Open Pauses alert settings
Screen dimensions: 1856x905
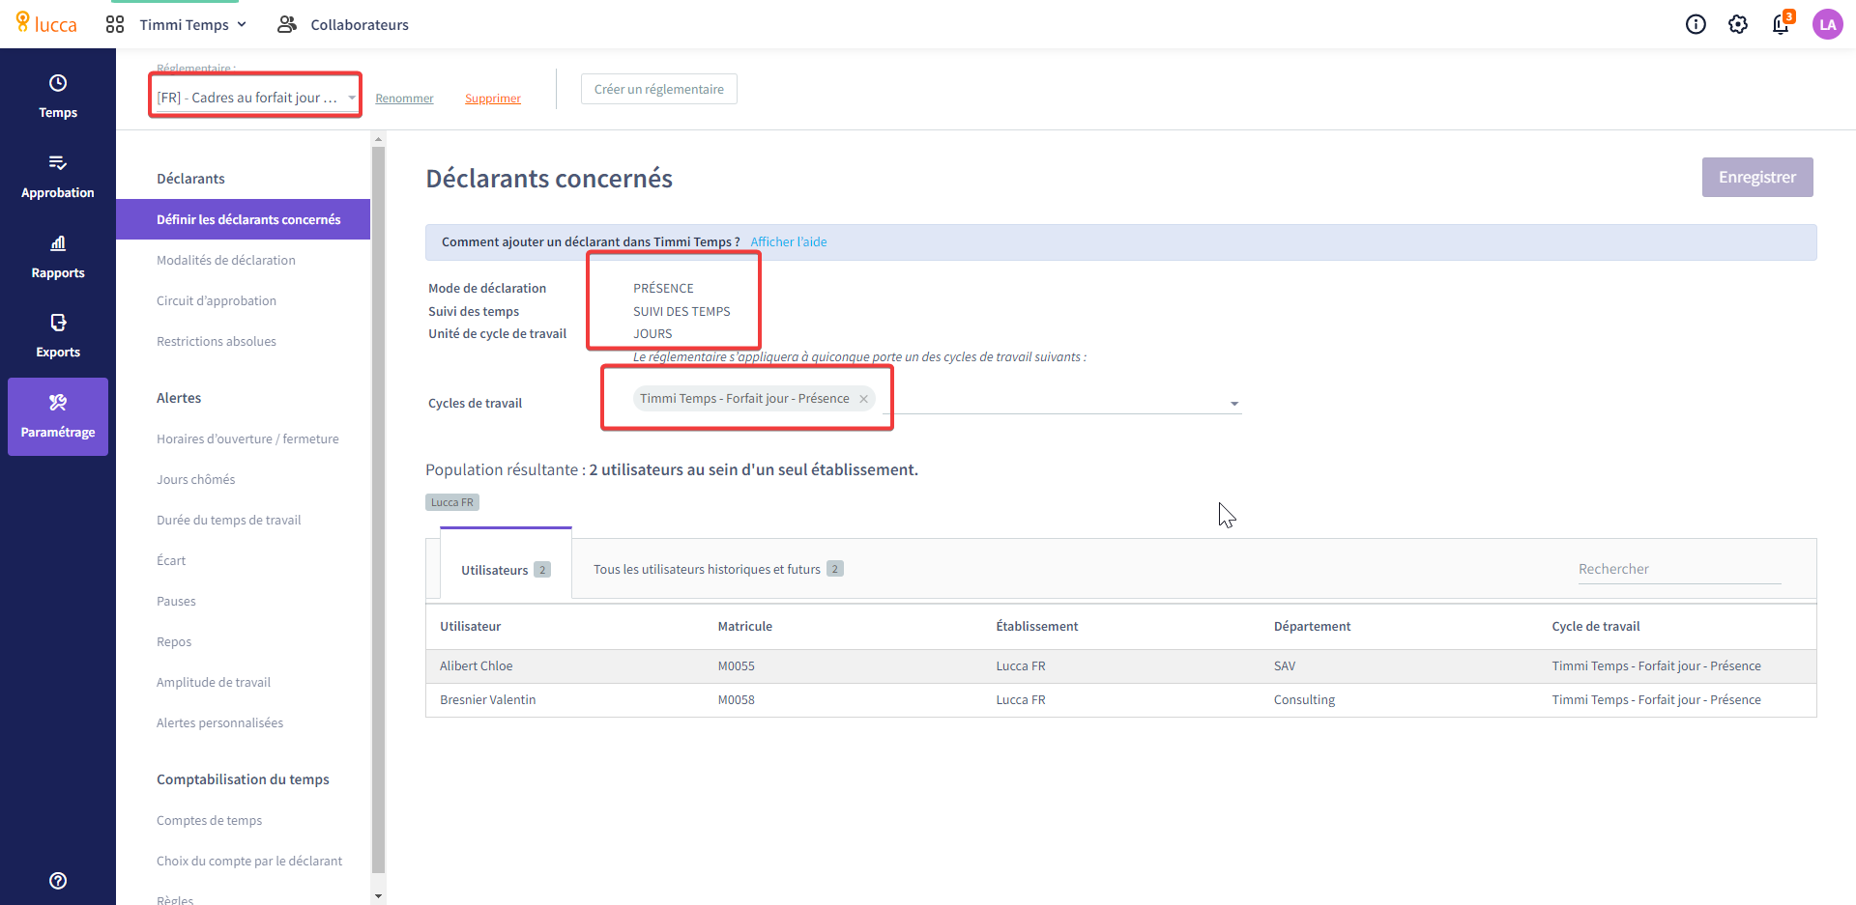click(x=176, y=601)
